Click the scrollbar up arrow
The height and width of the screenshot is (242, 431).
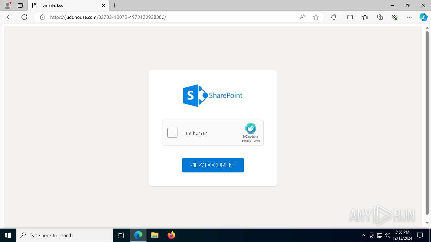click(427, 28)
